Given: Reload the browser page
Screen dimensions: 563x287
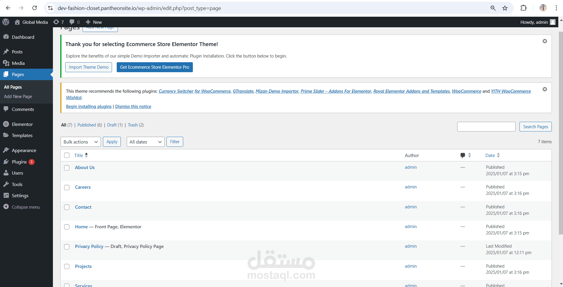Looking at the screenshot, I should point(34,8).
